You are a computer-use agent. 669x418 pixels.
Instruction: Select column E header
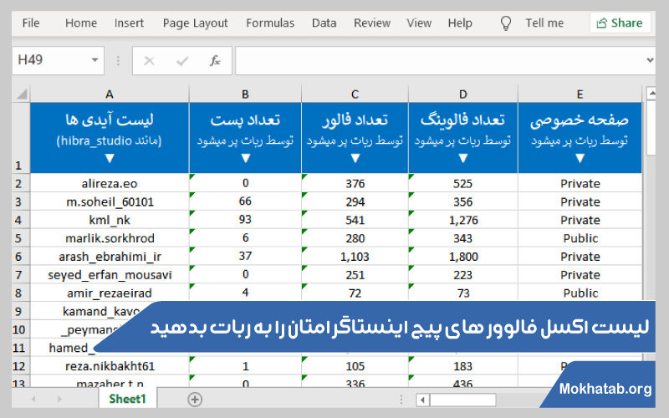tap(580, 94)
